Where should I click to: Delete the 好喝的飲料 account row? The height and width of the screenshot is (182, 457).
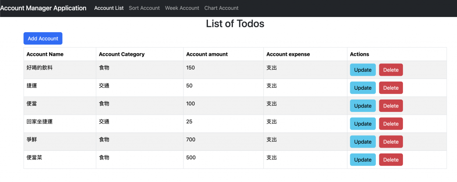tap(391, 70)
